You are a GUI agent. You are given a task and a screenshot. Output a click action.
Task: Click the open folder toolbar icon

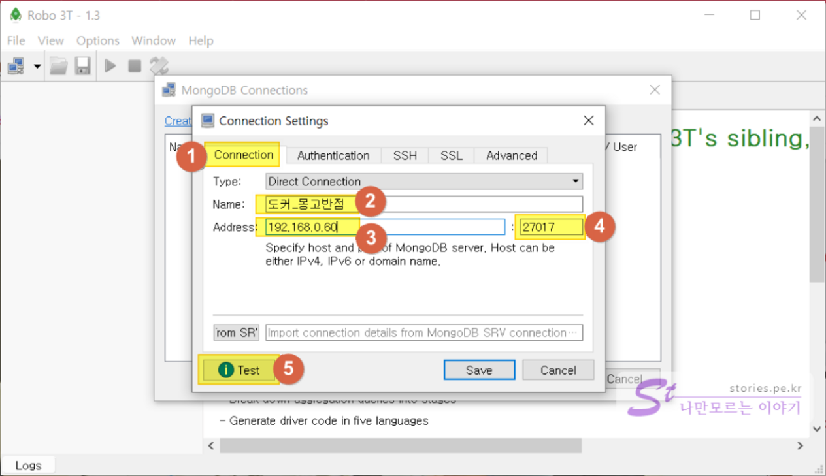(59, 66)
